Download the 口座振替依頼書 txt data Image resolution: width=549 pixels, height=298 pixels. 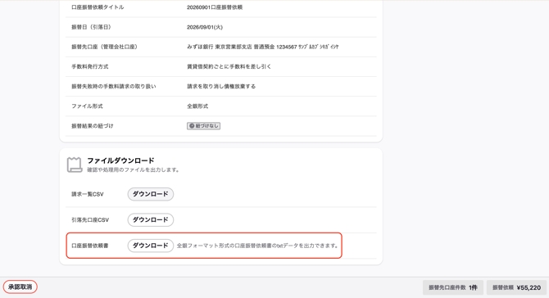(151, 246)
